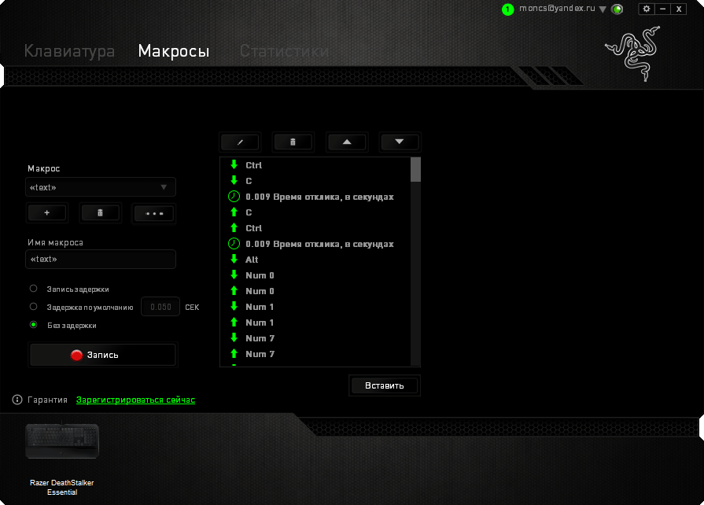Click the Вставить button
The height and width of the screenshot is (505, 704).
(385, 385)
